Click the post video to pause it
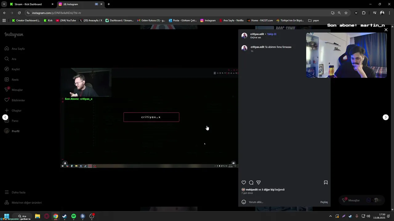 pos(149,118)
